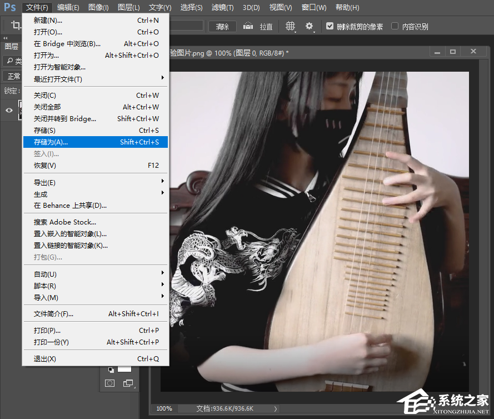Click the Photoshop Ps logo

point(10,7)
